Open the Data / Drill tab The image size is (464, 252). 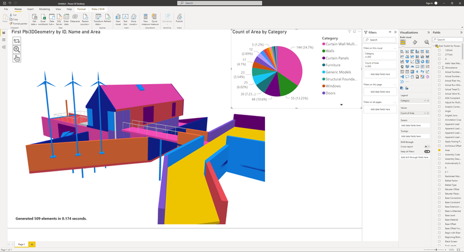[98, 9]
